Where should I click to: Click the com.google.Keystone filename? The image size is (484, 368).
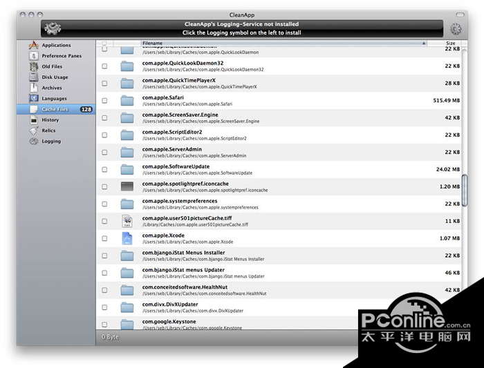(169, 322)
